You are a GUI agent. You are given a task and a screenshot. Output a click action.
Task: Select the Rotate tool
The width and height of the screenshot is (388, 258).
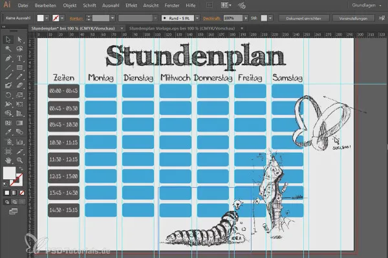click(8, 95)
